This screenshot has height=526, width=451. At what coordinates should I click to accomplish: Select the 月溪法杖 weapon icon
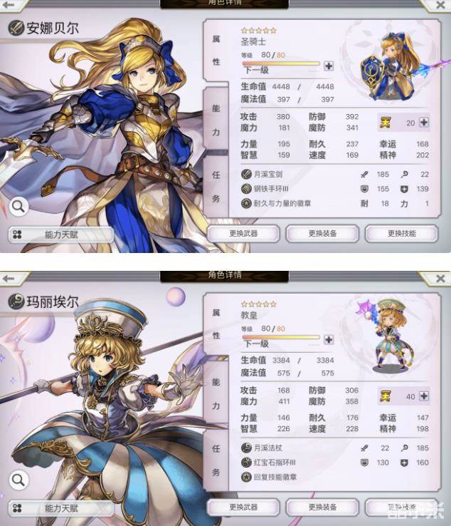[246, 448]
